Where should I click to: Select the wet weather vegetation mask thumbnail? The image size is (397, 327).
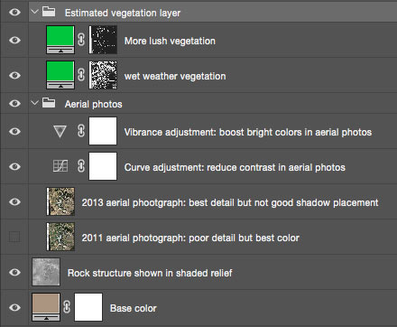pyautogui.click(x=103, y=75)
